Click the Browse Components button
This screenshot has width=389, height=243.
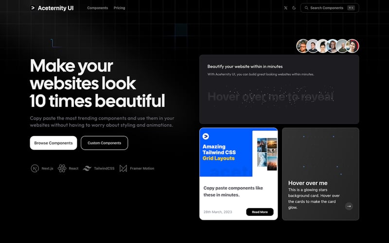pos(53,143)
